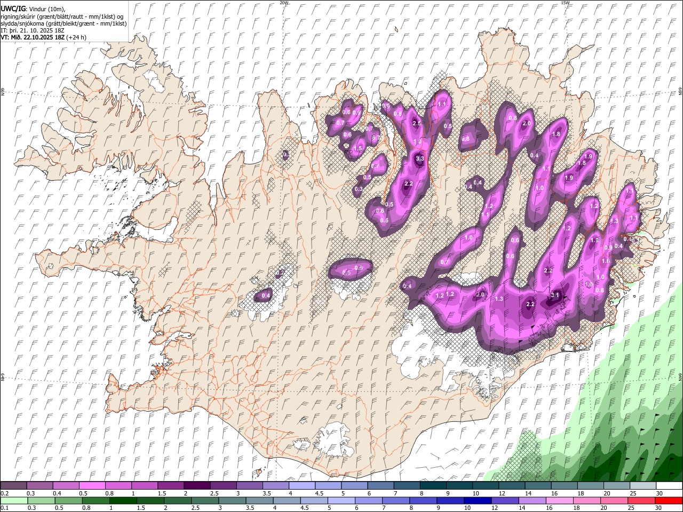The height and width of the screenshot is (512, 683).
Task: Click the 1.5 snowfall value on the map
Action: [x=358, y=148]
